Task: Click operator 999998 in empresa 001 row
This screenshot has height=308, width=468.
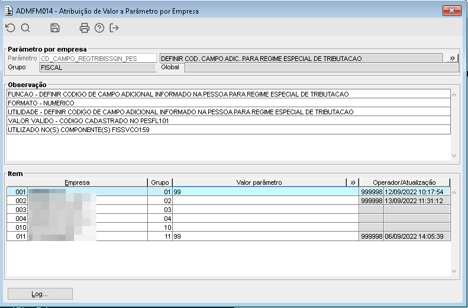Action: (x=372, y=192)
